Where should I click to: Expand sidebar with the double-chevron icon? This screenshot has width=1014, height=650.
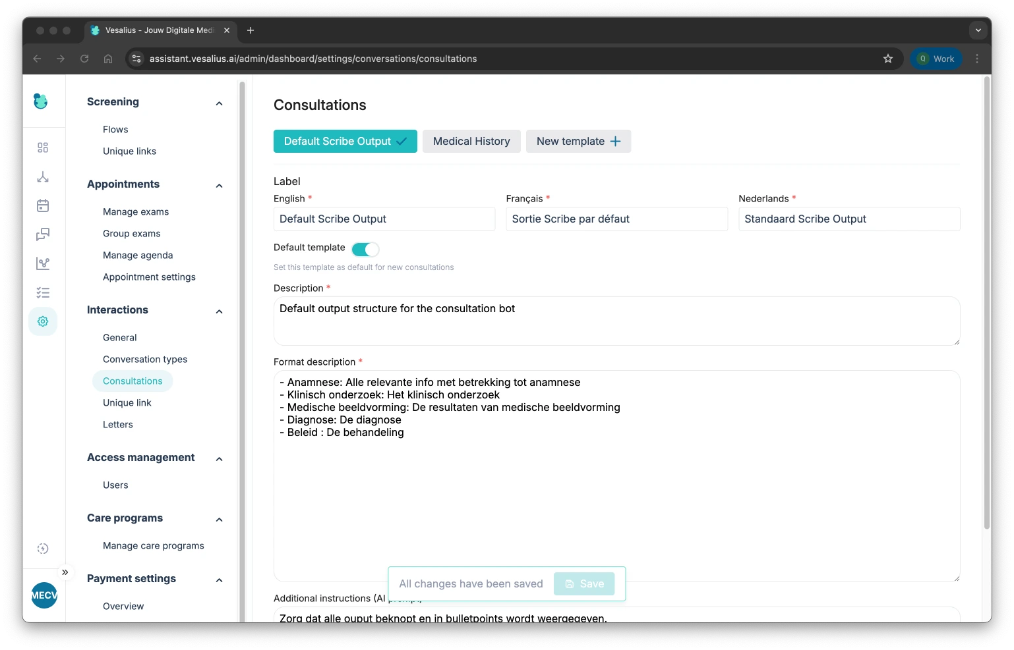pos(65,572)
